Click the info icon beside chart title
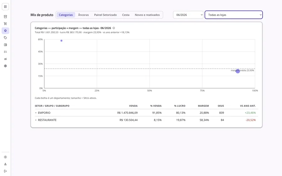Screen dimensions: 282x176 click(114, 28)
